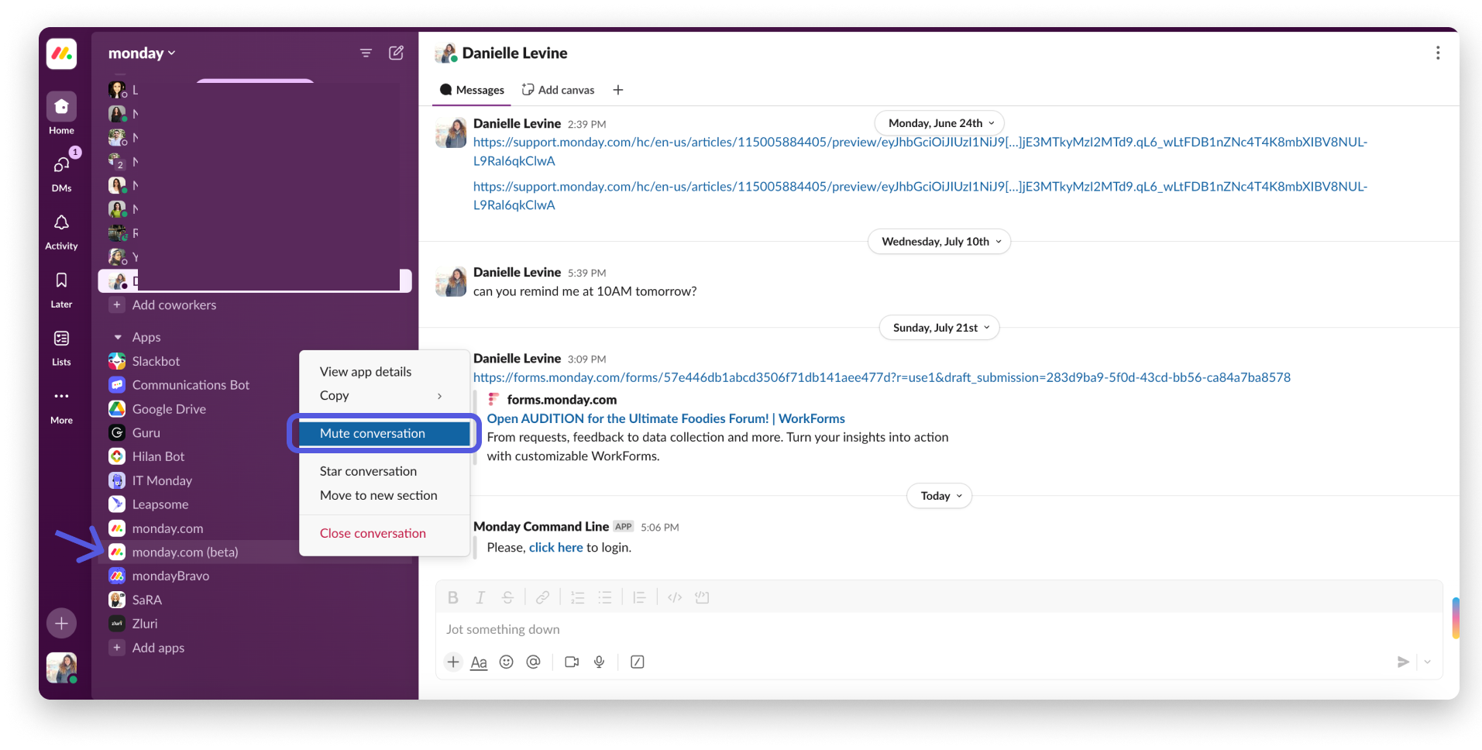Open Communications Bot app
The height and width of the screenshot is (750, 1482).
point(191,385)
